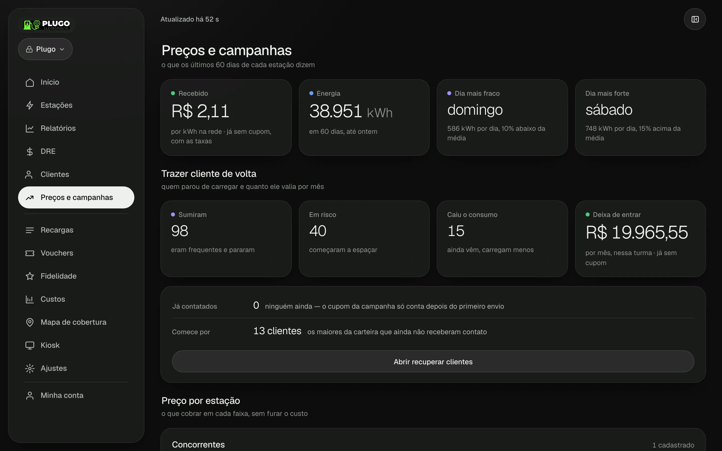Click the monitor icon beside Kiosk
Viewport: 722px width, 451px height.
click(x=30, y=346)
